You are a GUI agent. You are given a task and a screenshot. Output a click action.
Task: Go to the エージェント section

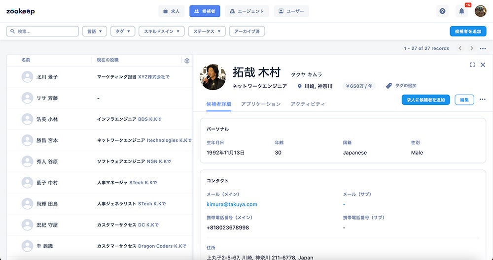(x=247, y=11)
